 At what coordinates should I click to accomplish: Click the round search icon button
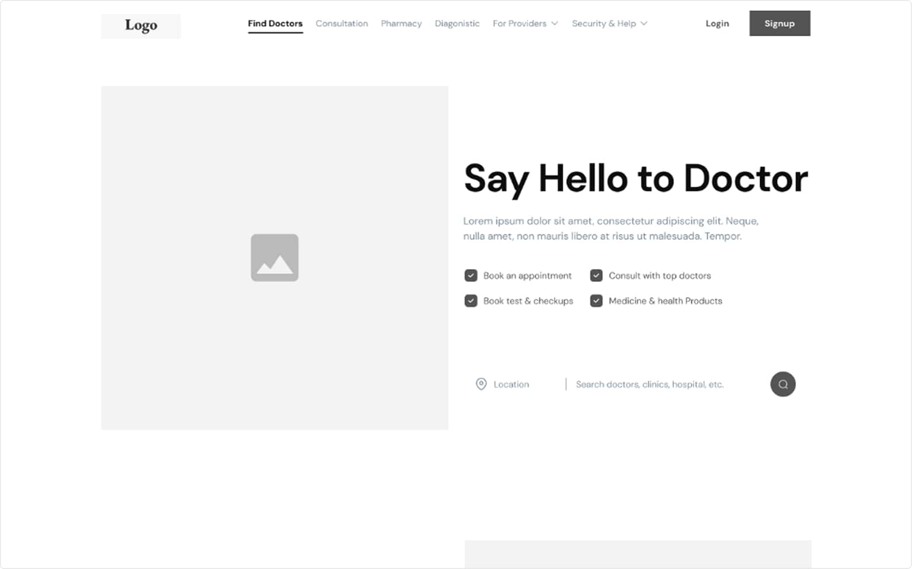782,384
